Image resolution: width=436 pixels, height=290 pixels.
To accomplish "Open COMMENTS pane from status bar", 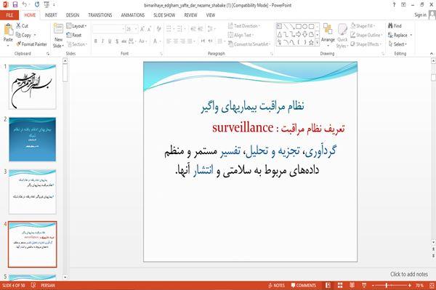I will coord(304,286).
